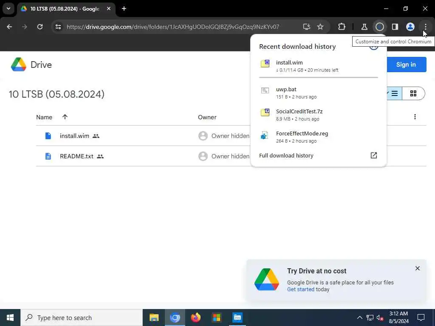Bookmark this page with star icon
The image size is (435, 326).
tap(320, 27)
